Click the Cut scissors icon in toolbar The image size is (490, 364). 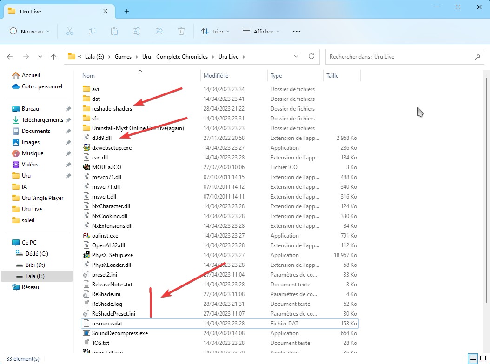tap(70, 31)
